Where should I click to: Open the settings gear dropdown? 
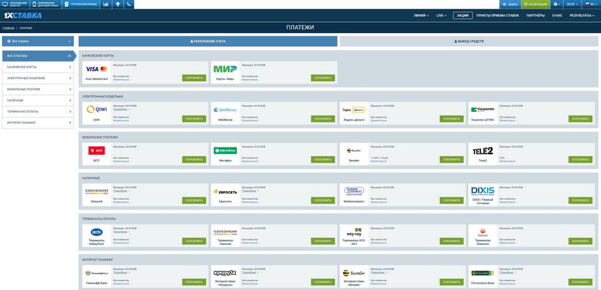click(x=557, y=4)
